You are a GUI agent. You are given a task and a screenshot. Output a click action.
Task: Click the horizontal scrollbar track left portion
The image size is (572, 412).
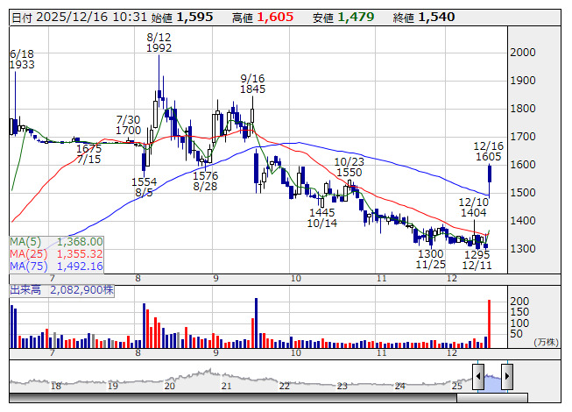tap(233, 397)
